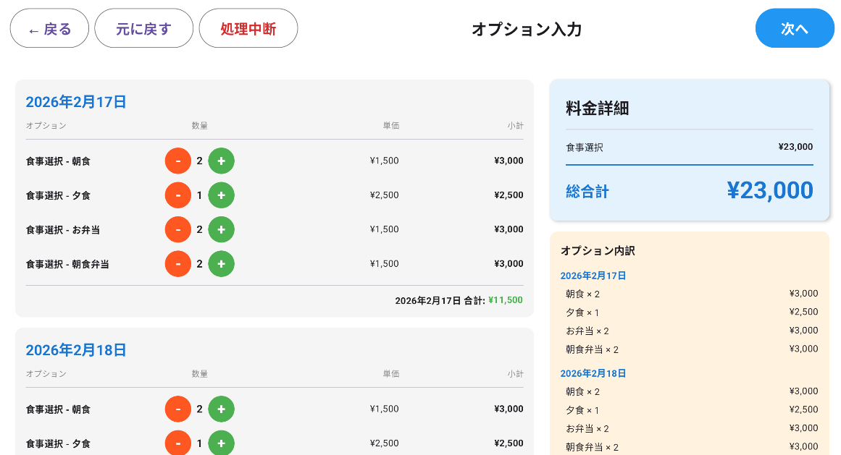This screenshot has height=455, width=841.
Task: Increase 朝食 quantity for 2月18日
Action: click(221, 409)
